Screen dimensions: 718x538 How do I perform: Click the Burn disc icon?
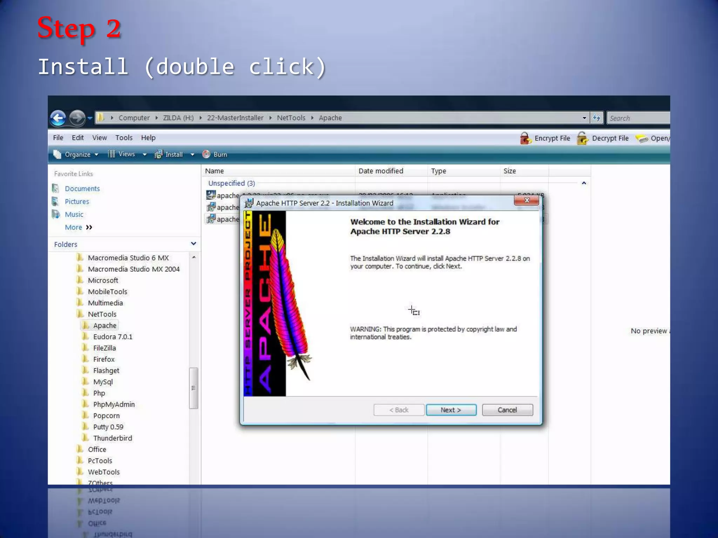(206, 154)
